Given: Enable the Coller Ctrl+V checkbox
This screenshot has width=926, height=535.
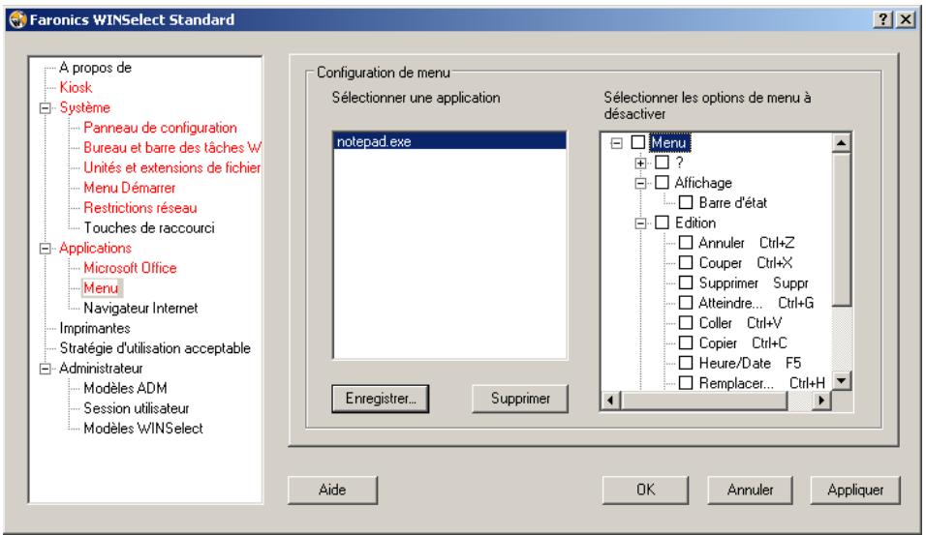Looking at the screenshot, I should (686, 323).
